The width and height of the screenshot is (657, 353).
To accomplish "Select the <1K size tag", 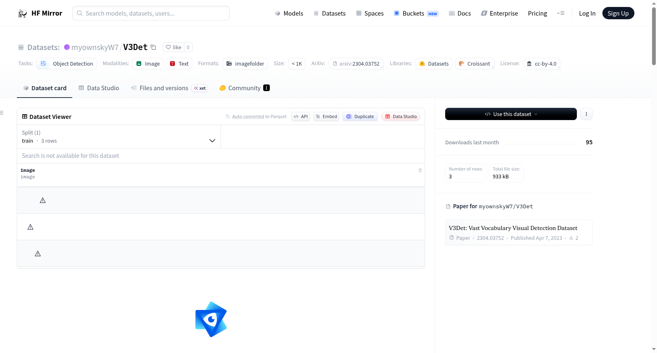I will coord(297,64).
